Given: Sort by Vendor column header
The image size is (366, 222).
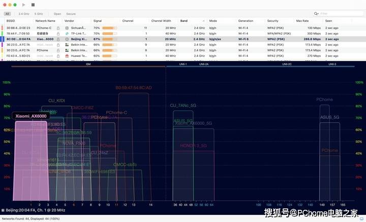Looking at the screenshot, I should (69, 21).
